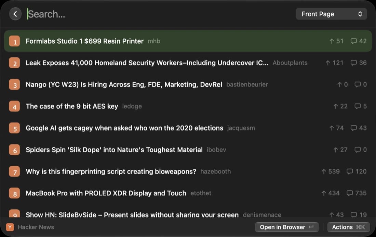Click the Hacker News Y logo icon

(10, 227)
